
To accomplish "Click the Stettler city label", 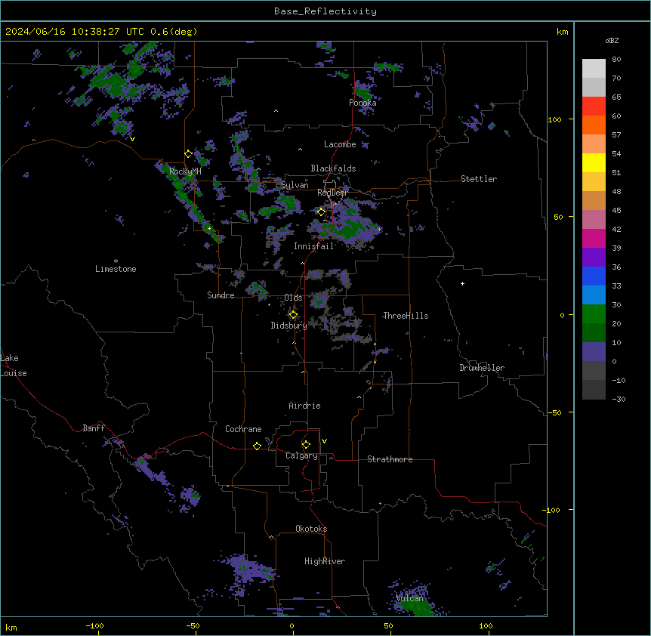I will click(x=479, y=179).
